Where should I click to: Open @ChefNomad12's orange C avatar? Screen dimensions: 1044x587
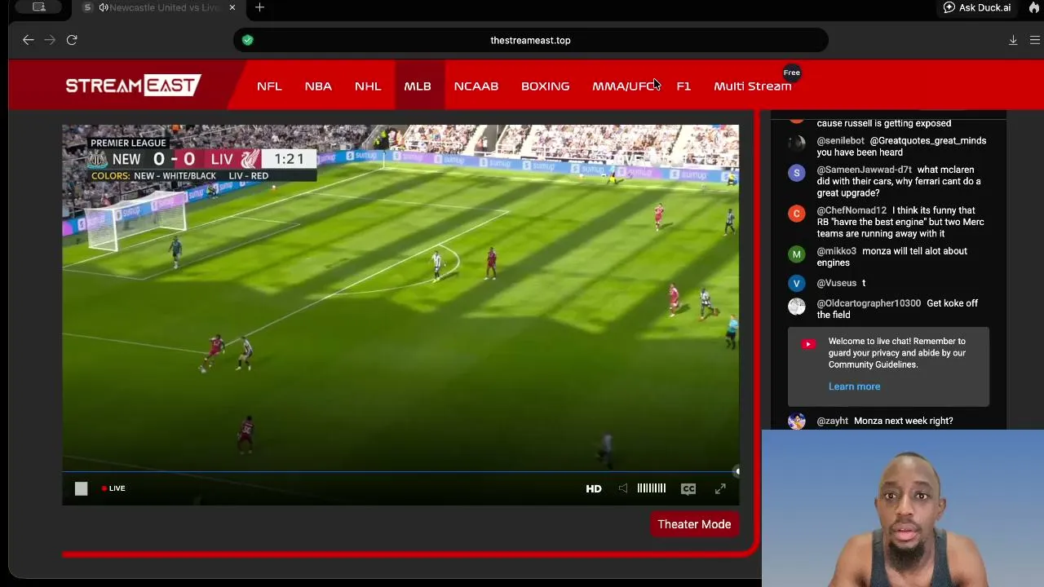[x=797, y=214]
